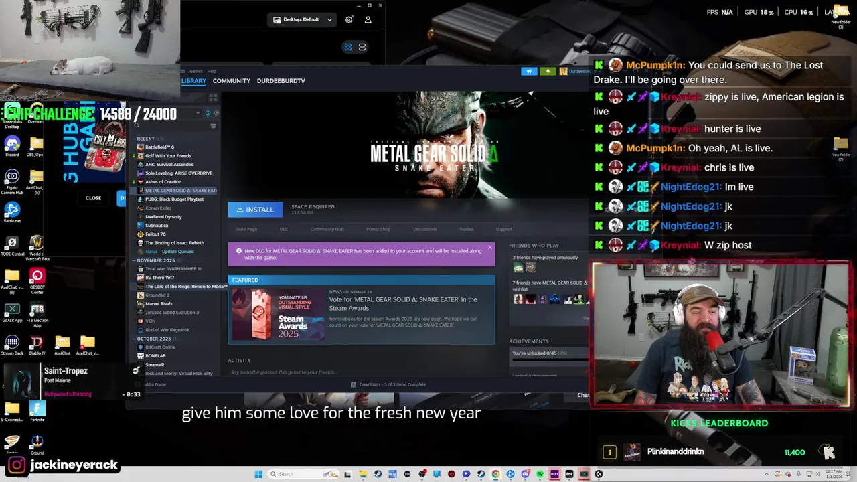Open the Discussions link
Image resolution: width=857 pixels, height=482 pixels.
(x=424, y=230)
